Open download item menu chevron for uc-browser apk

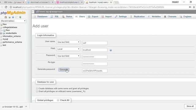(x=26, y=107)
